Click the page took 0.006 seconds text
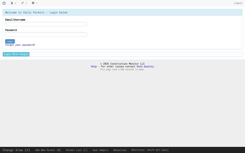The width and height of the screenshot is (245, 153). [122, 69]
